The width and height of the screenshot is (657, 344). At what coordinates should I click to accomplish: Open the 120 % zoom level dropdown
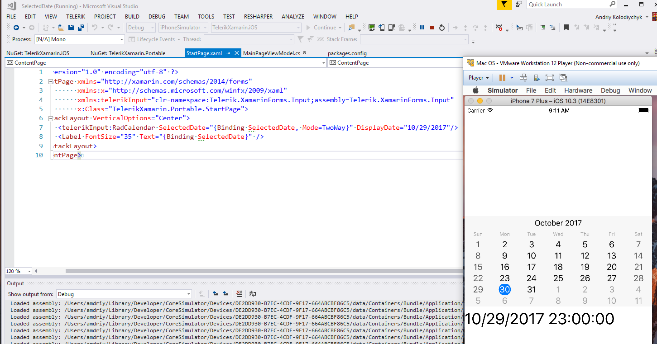(x=29, y=271)
